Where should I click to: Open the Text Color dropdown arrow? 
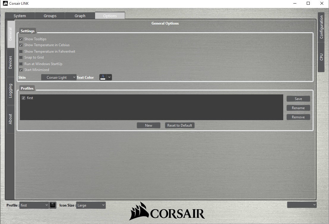pyautogui.click(x=109, y=77)
